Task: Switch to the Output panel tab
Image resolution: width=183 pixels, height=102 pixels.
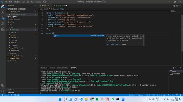Action: pos(52,68)
